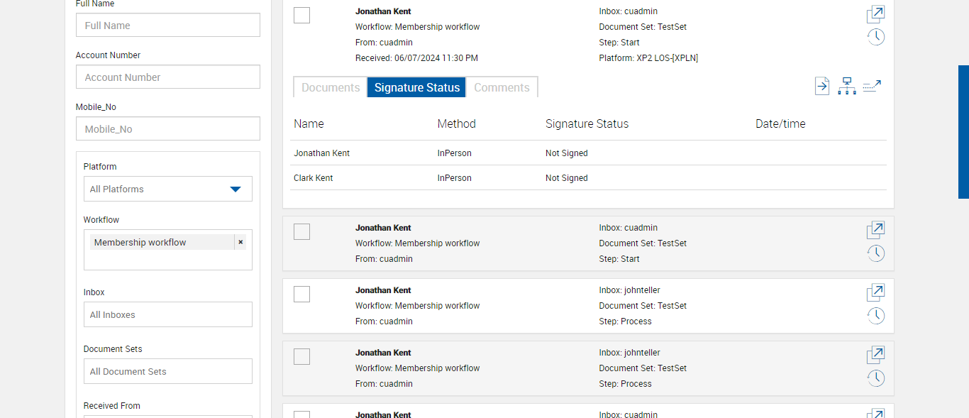
Task: Open the first johnteller Process item in new window
Action: 876,292
